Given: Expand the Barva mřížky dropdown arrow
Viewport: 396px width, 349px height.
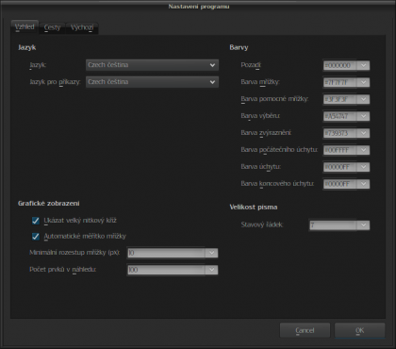Looking at the screenshot, I should coord(363,82).
